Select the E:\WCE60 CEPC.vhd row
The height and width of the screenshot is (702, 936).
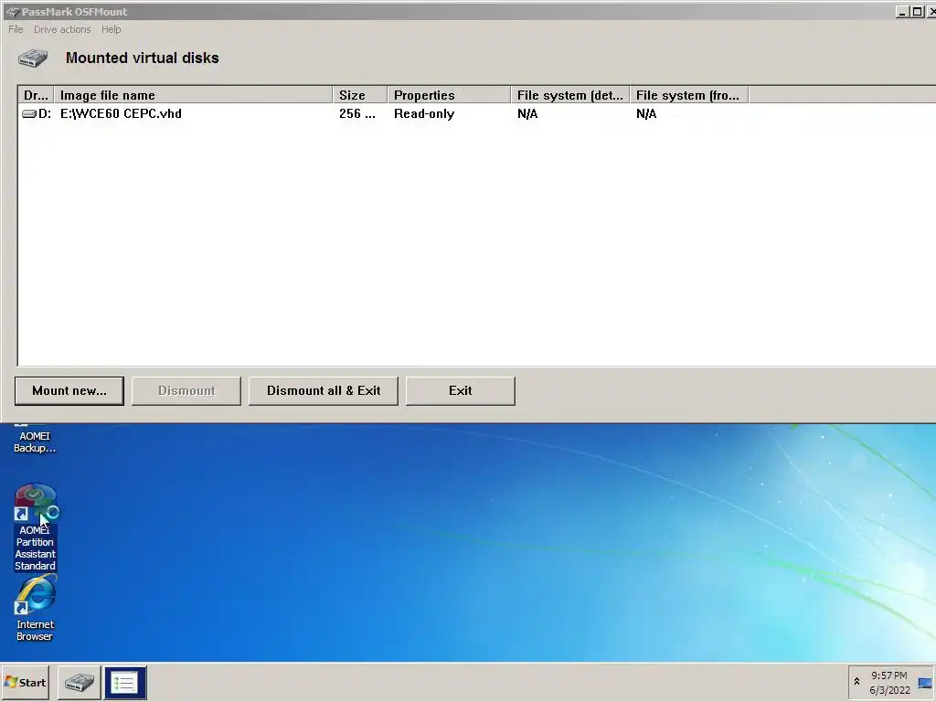click(476, 113)
